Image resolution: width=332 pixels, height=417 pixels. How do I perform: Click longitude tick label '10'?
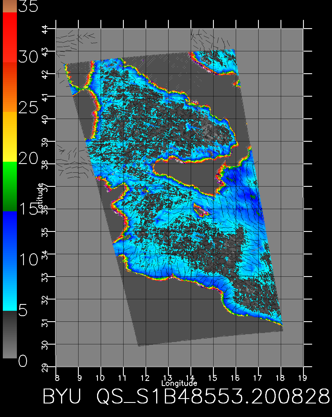pos(100,378)
